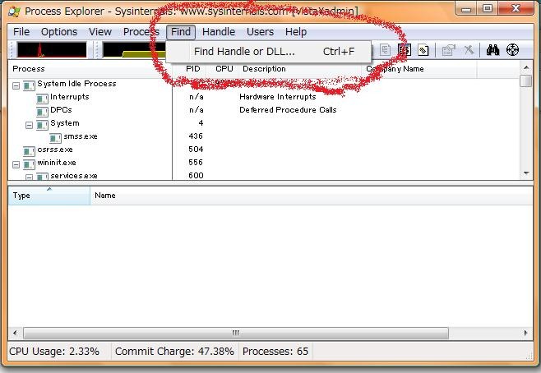Viewport: 541px width, 373px height.
Task: Click the binoculars Find Handle toolbar icon
Action: click(x=492, y=50)
